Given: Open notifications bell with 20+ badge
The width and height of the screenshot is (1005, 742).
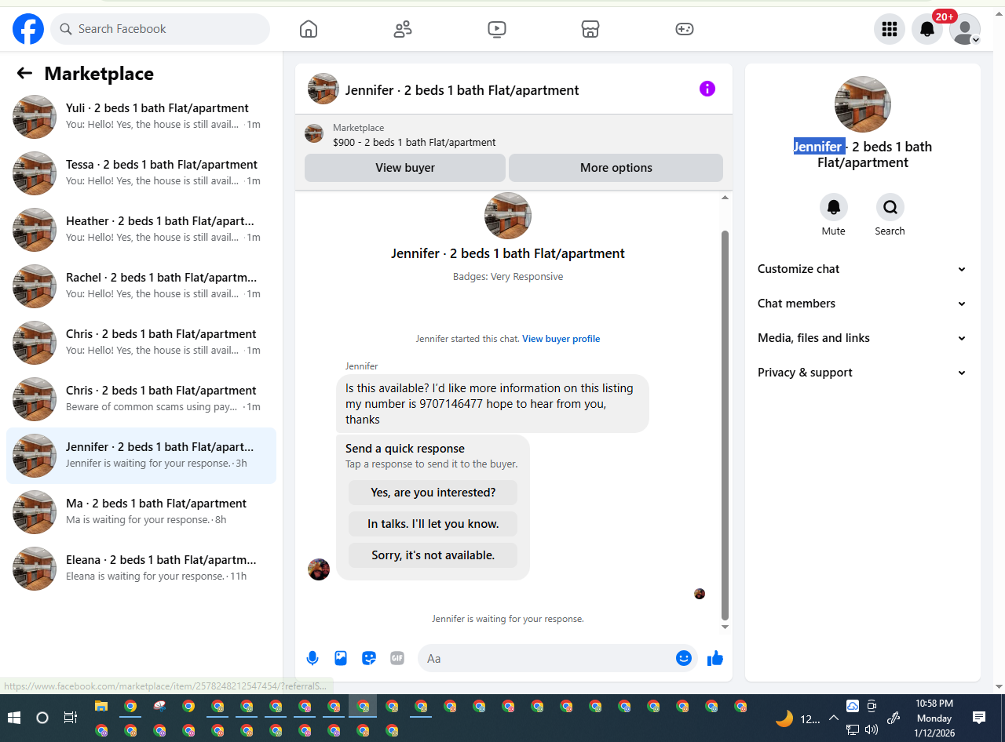Looking at the screenshot, I should click(927, 29).
